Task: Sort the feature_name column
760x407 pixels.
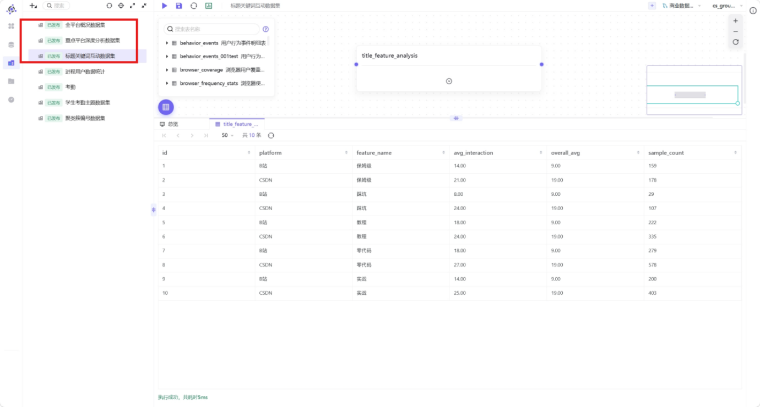Action: [443, 152]
